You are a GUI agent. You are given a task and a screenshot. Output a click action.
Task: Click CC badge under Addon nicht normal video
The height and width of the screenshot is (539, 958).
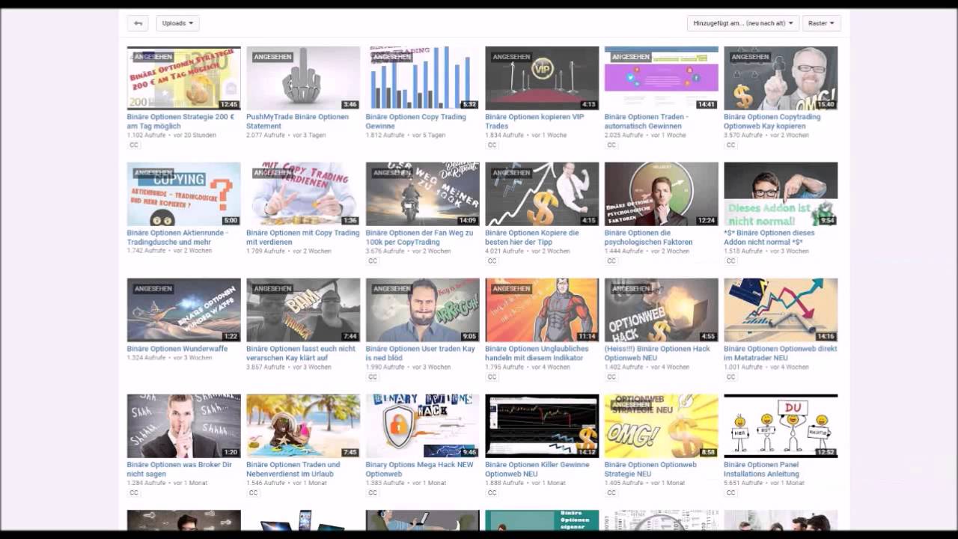[x=730, y=261]
